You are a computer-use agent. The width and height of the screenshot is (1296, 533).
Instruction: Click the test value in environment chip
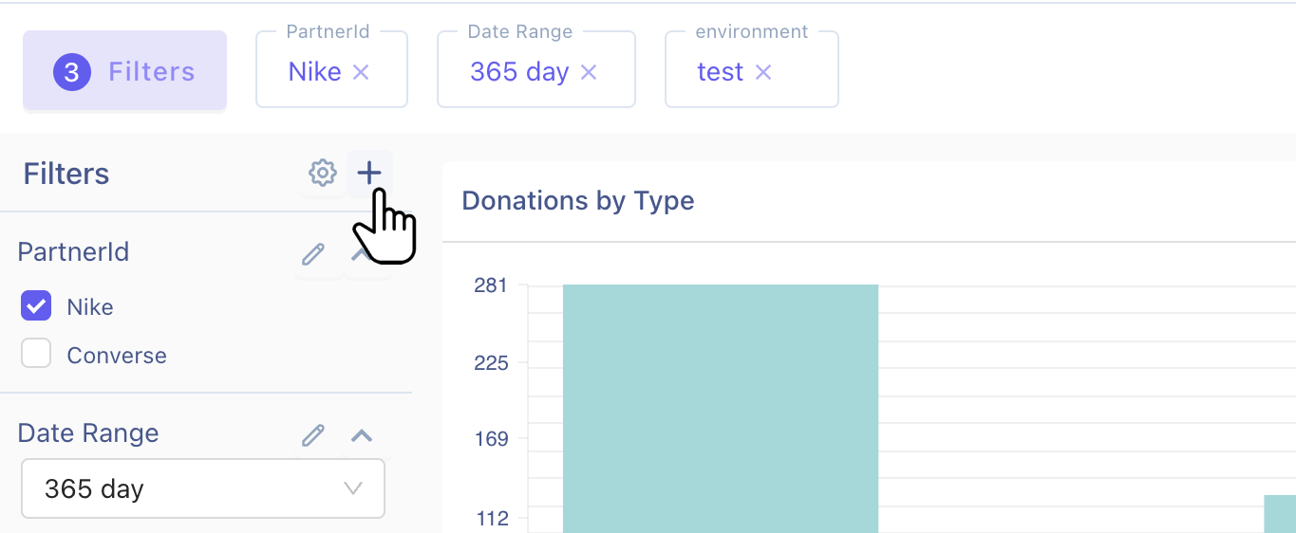point(720,72)
